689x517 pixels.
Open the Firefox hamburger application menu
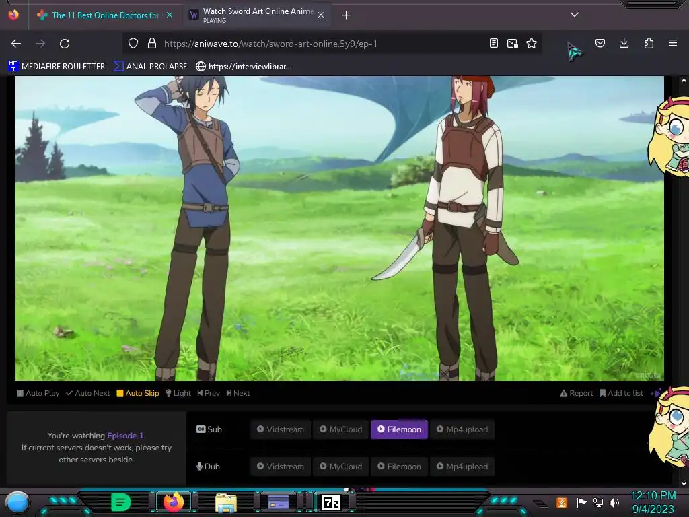tap(673, 43)
